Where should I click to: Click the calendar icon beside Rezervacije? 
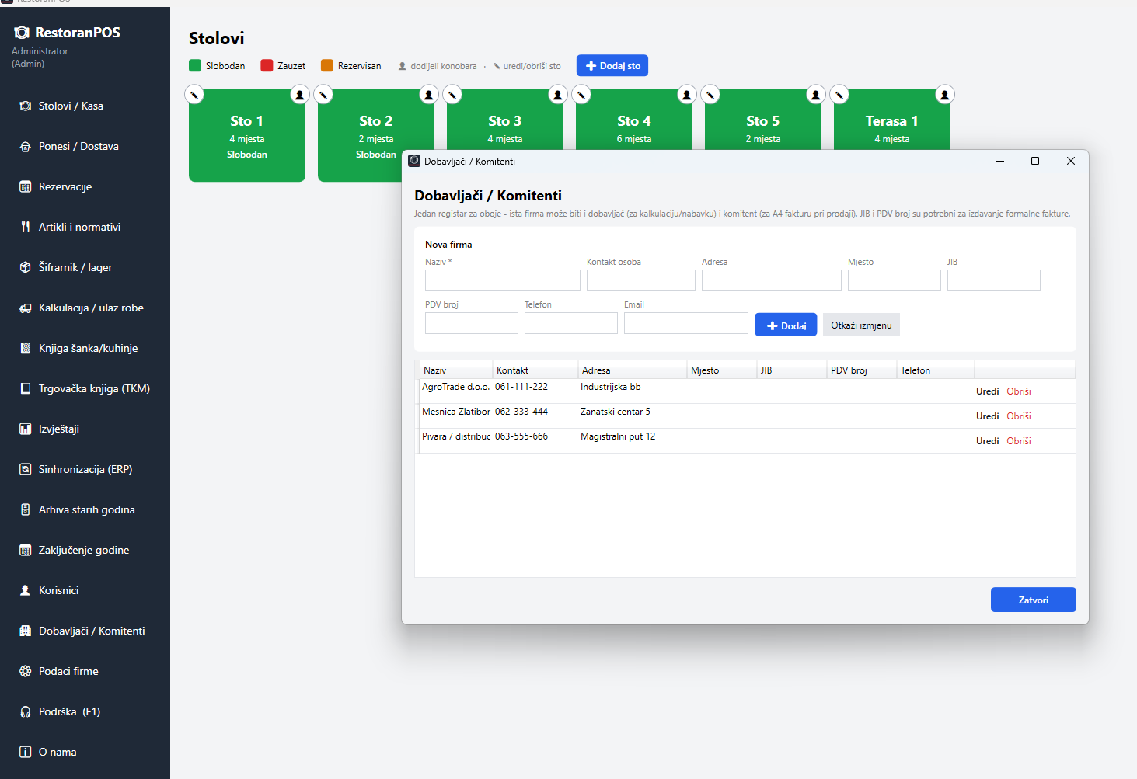(25, 186)
